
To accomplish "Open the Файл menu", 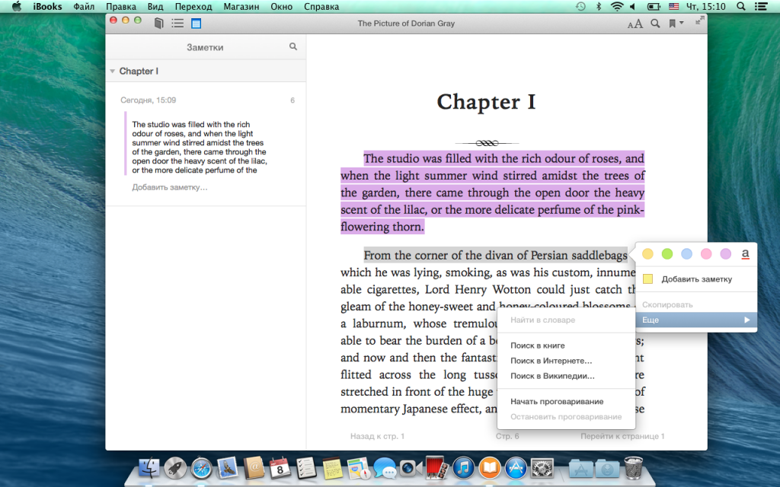I will pyautogui.click(x=84, y=6).
